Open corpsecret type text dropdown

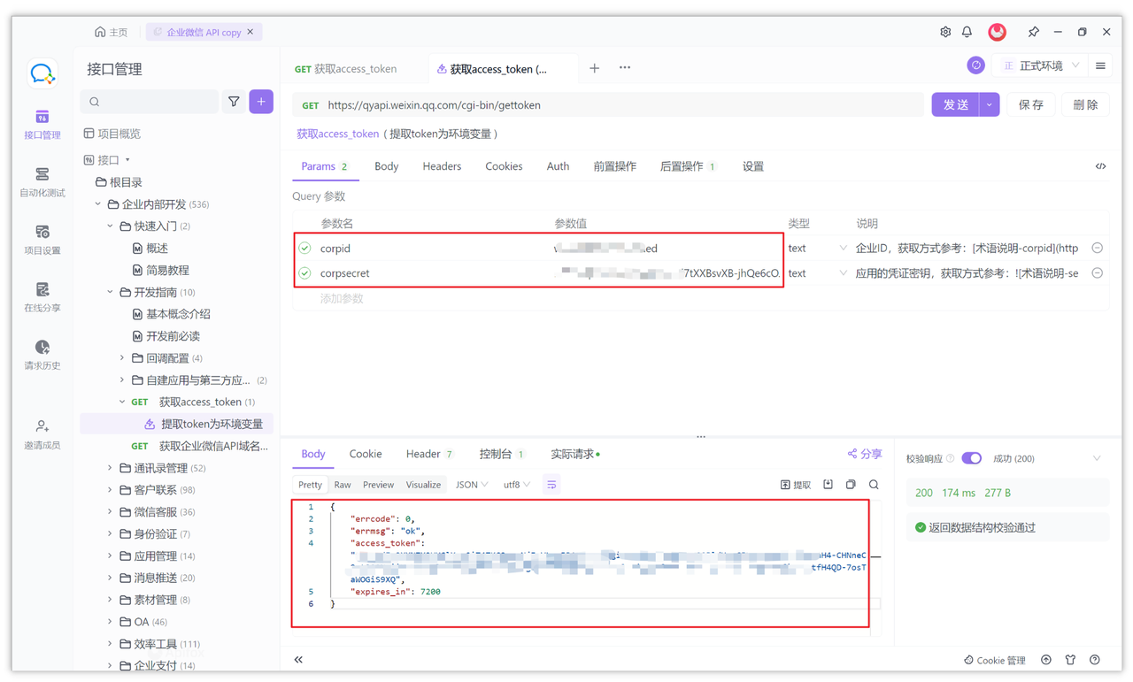click(817, 273)
